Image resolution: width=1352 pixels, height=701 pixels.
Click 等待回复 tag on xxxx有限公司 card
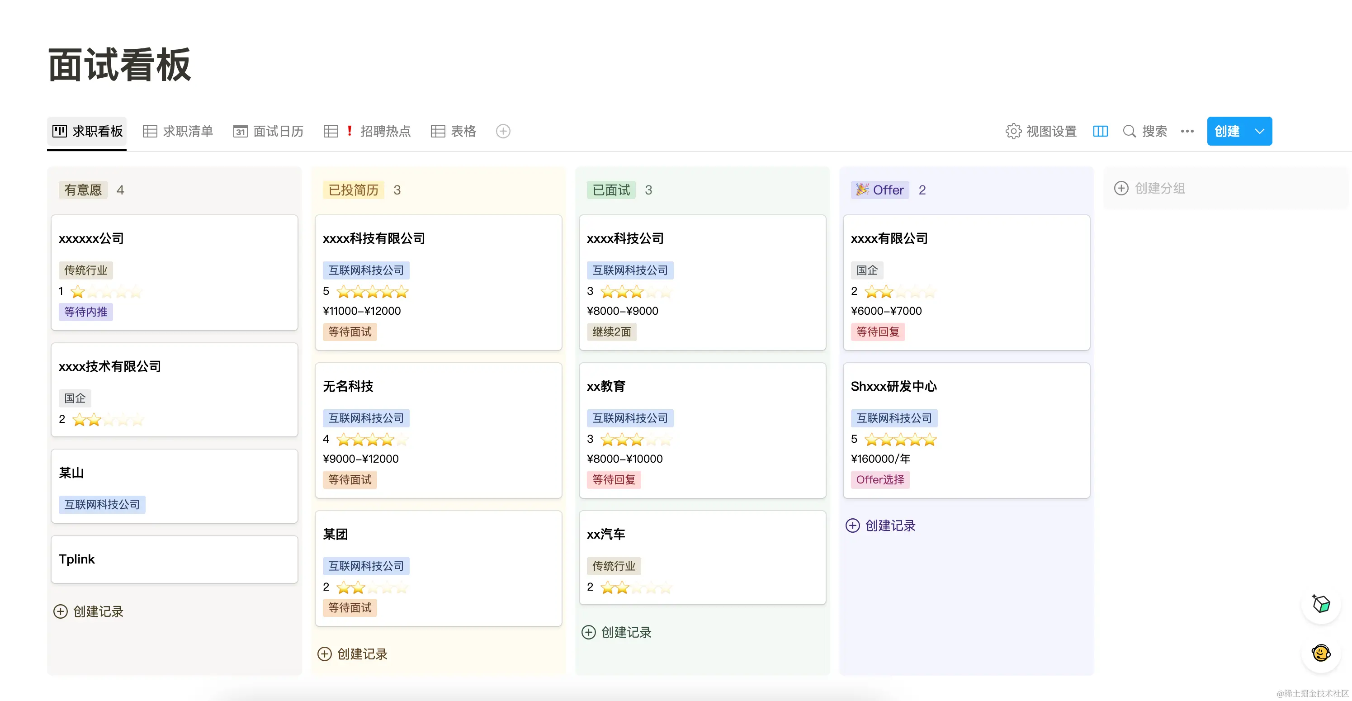[878, 332]
